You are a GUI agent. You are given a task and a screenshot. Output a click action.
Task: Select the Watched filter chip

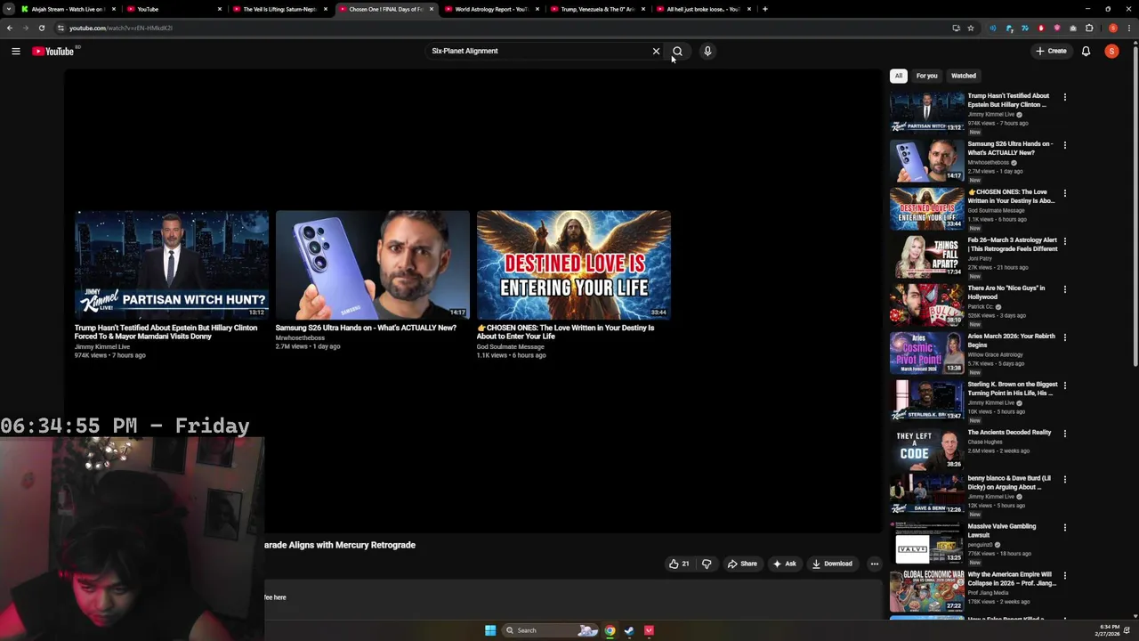click(964, 76)
